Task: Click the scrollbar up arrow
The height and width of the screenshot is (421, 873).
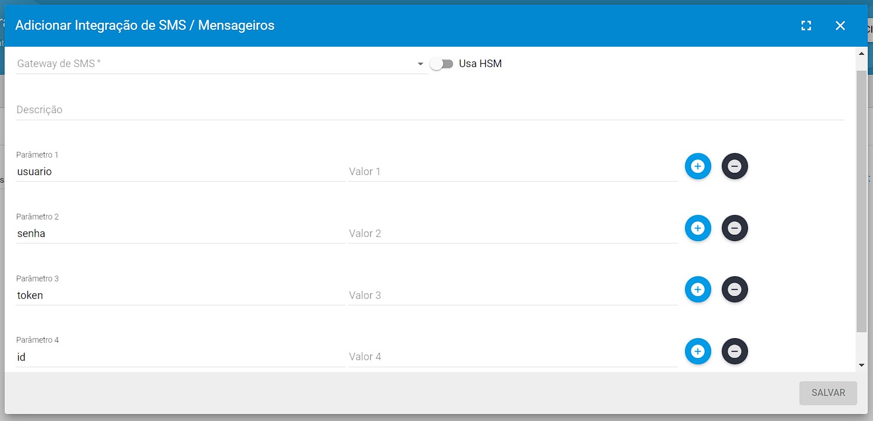Action: (x=861, y=53)
